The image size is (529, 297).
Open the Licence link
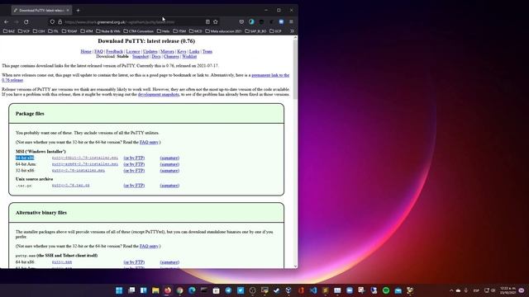click(133, 51)
